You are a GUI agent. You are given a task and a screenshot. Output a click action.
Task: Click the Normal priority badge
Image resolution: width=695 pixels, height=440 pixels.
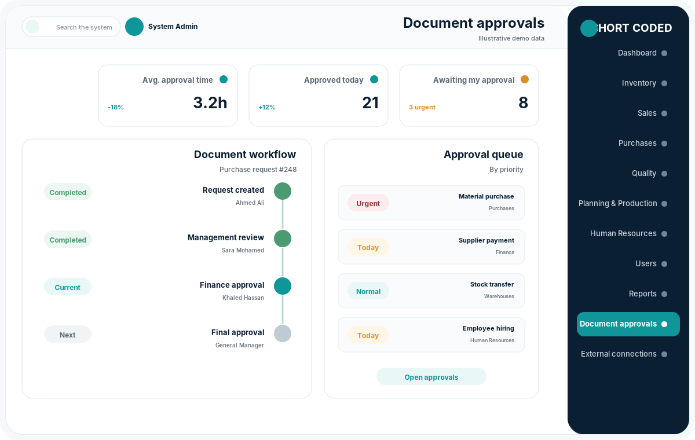(368, 291)
